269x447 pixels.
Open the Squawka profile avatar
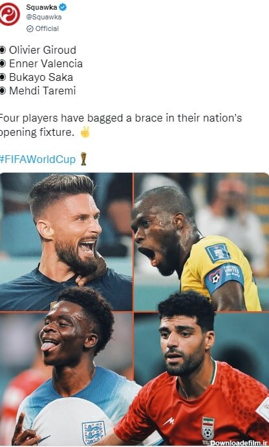click(x=10, y=14)
